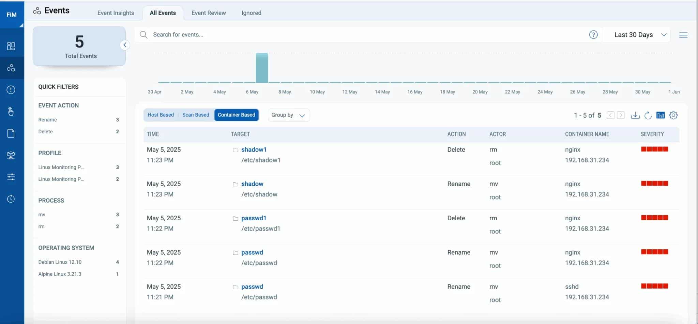Switch to Scan Based events
The width and height of the screenshot is (698, 324).
click(196, 115)
